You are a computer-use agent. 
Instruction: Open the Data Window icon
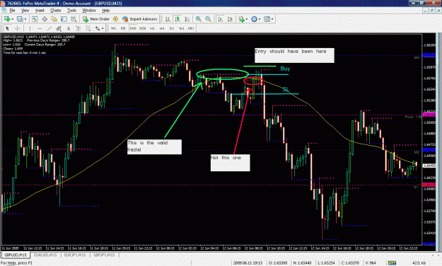click(x=45, y=19)
